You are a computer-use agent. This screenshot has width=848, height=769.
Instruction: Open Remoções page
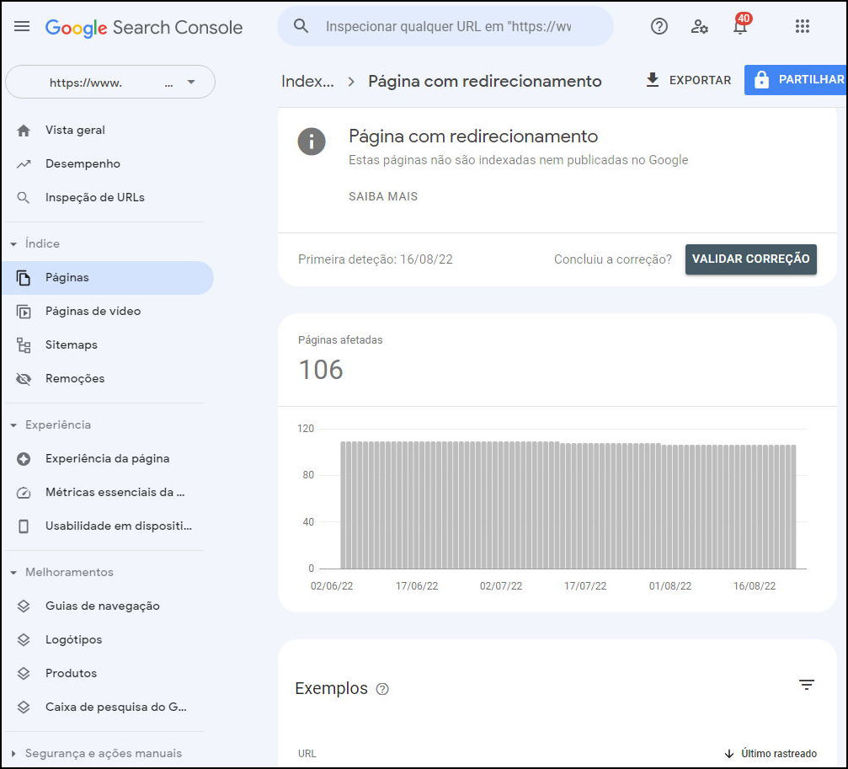(x=75, y=378)
